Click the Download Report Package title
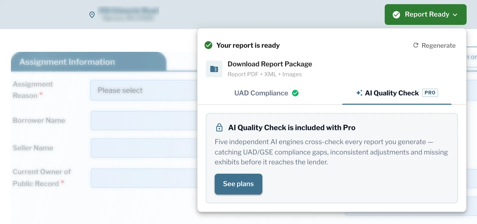This screenshot has width=477, height=224. [270, 64]
